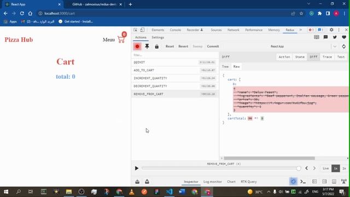Open the RTK Query monitor
This screenshot has height=197, width=350.
pos(249,182)
